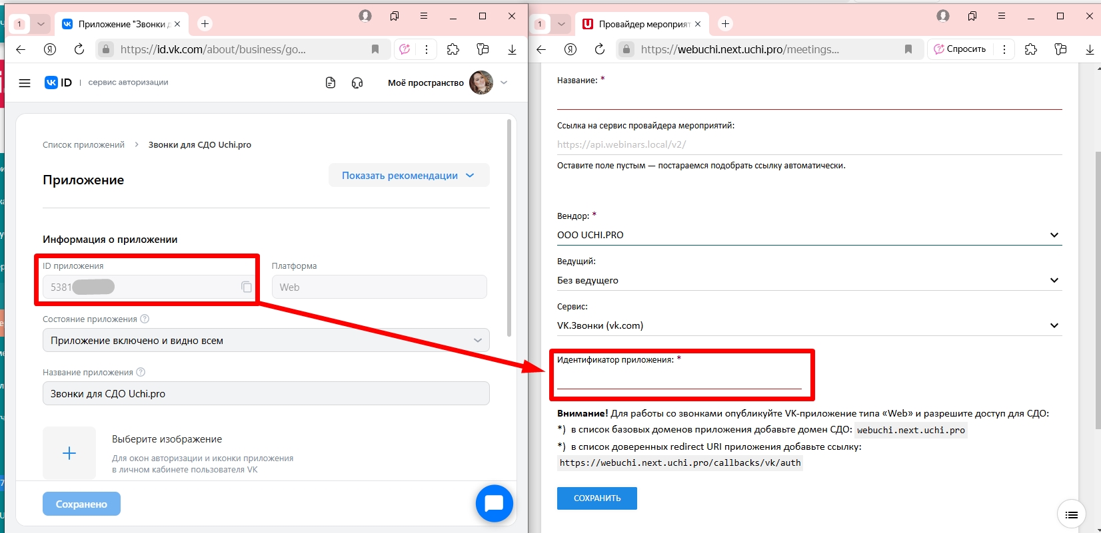Click left browser address bar

(x=241, y=49)
